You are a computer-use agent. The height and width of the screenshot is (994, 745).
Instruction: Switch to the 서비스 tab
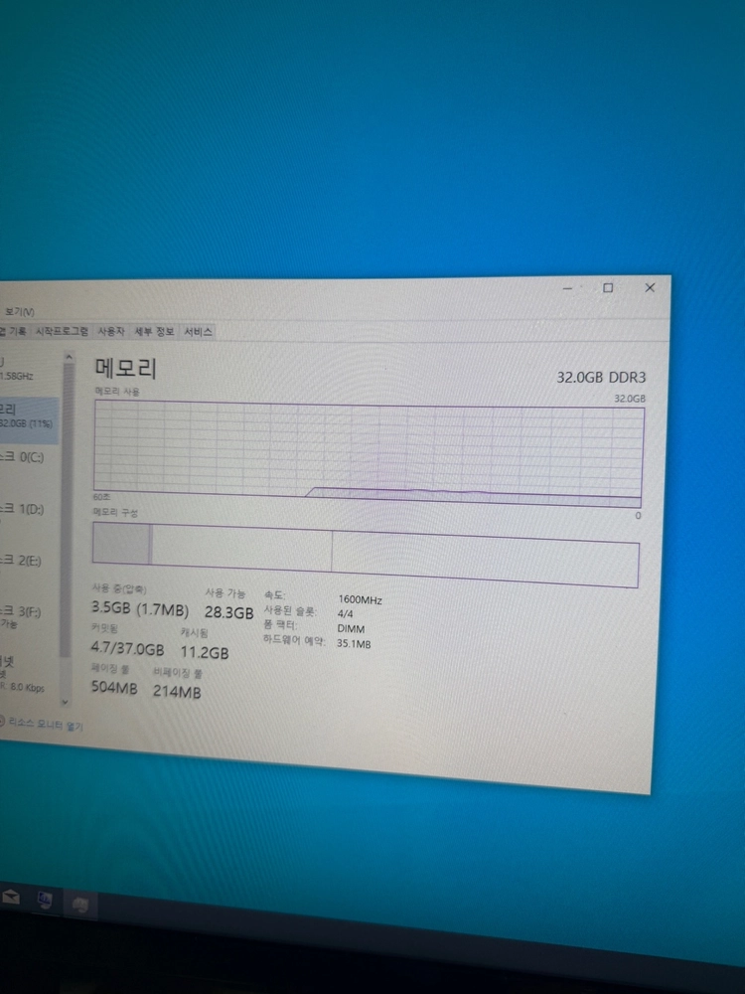[198, 332]
